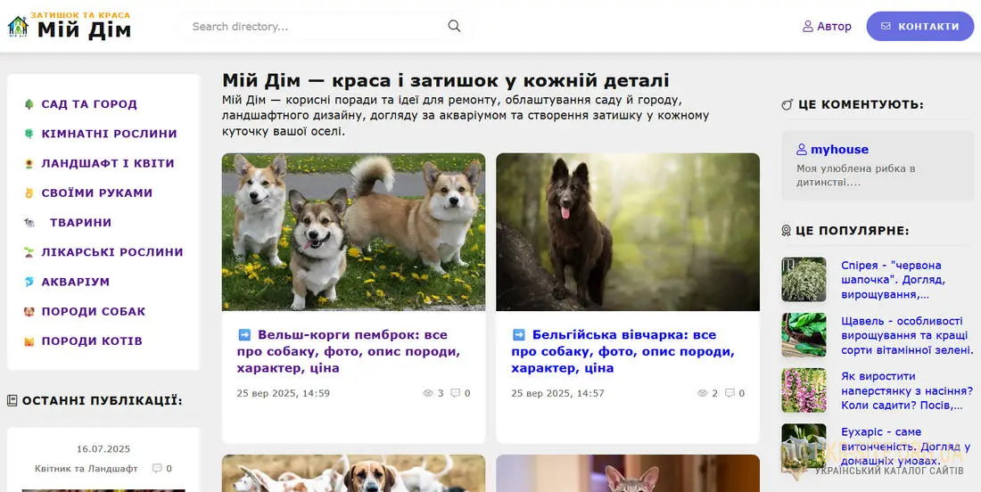This screenshot has height=492, width=981.
Task: Open the Щавель popular post thumbnail
Action: [804, 335]
